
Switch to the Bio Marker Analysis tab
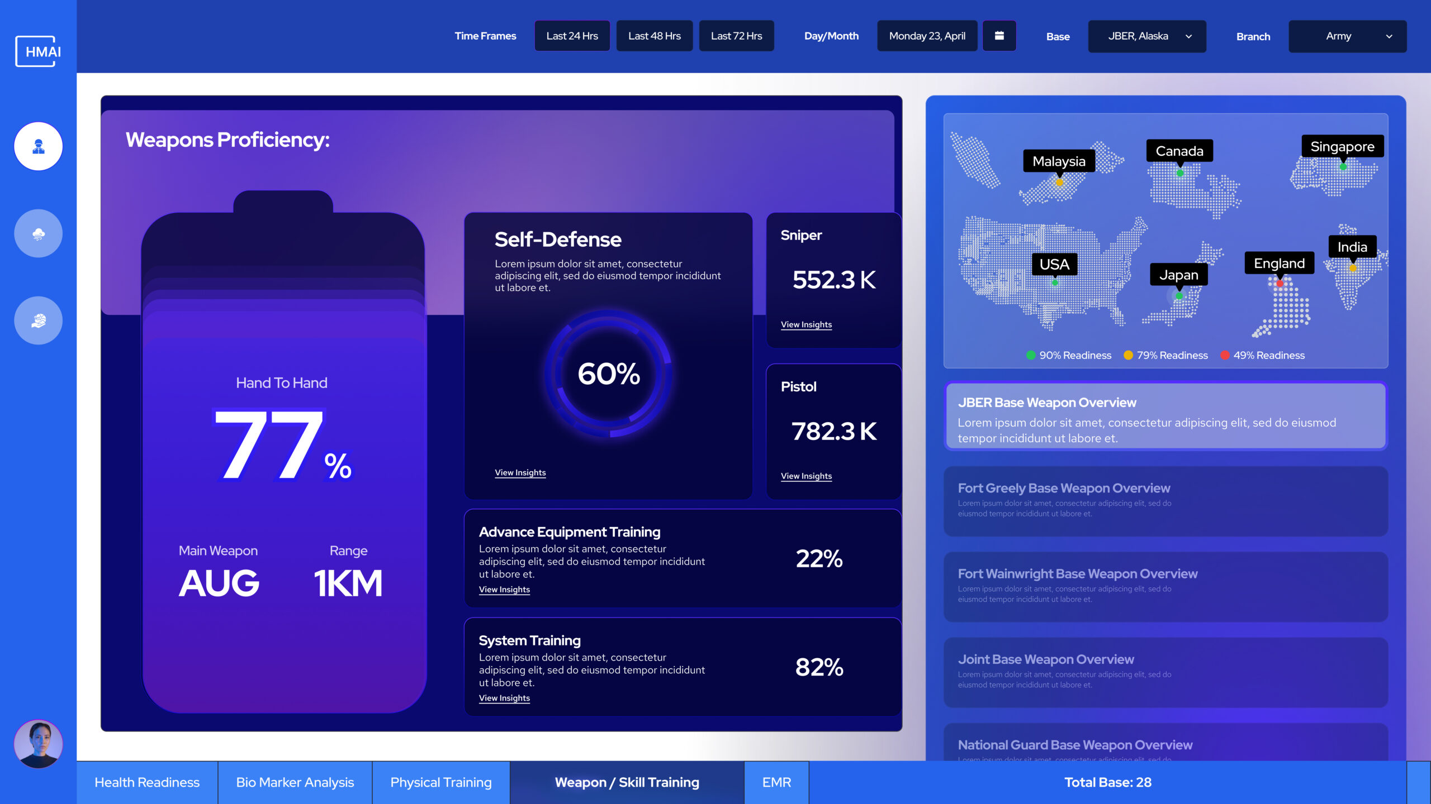coord(295,782)
